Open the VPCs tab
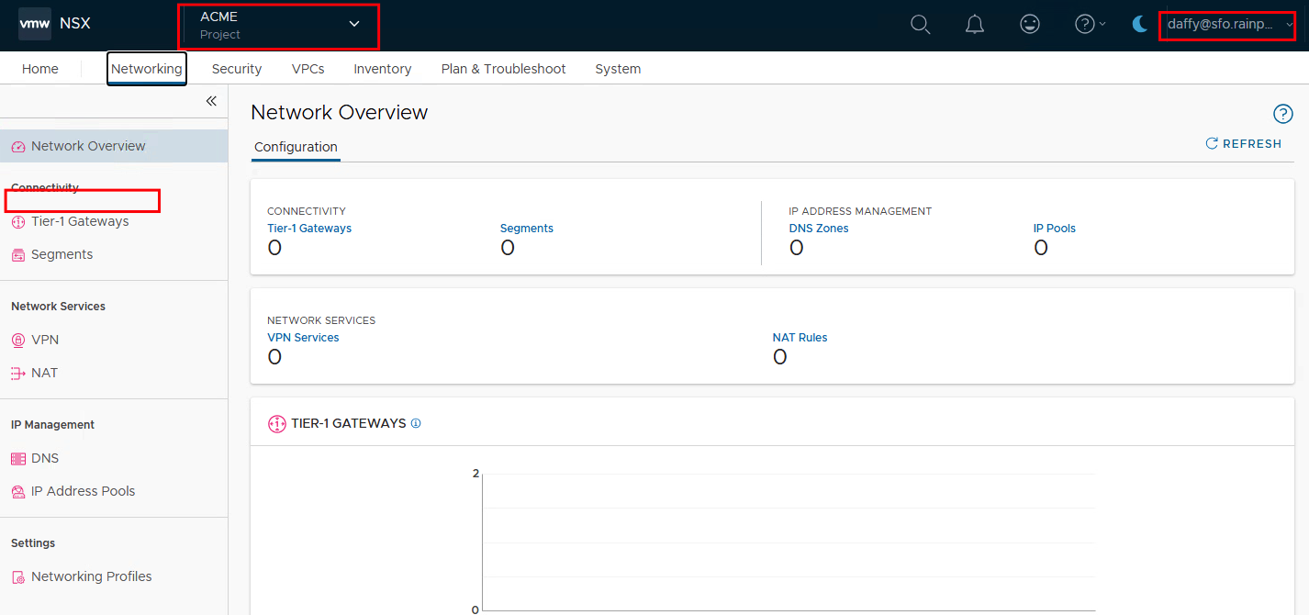1309x615 pixels. pos(308,69)
